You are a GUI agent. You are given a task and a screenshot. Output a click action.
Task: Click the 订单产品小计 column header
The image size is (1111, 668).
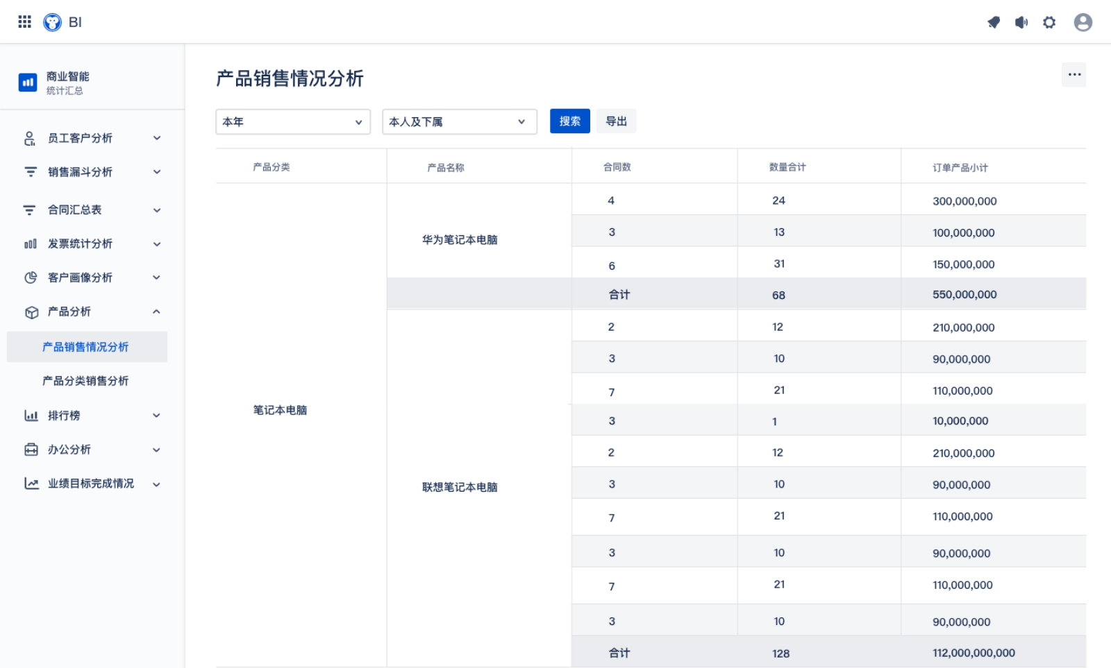pyautogui.click(x=960, y=168)
